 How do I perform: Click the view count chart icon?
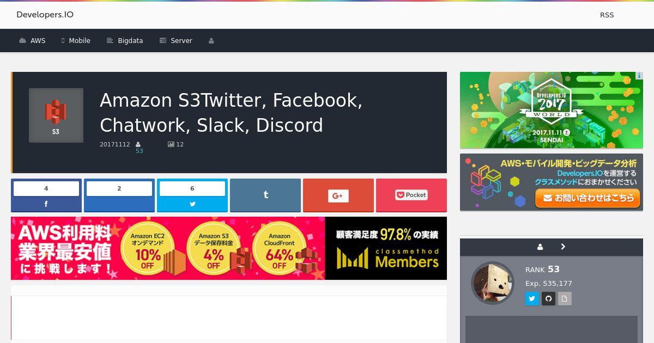coord(171,144)
